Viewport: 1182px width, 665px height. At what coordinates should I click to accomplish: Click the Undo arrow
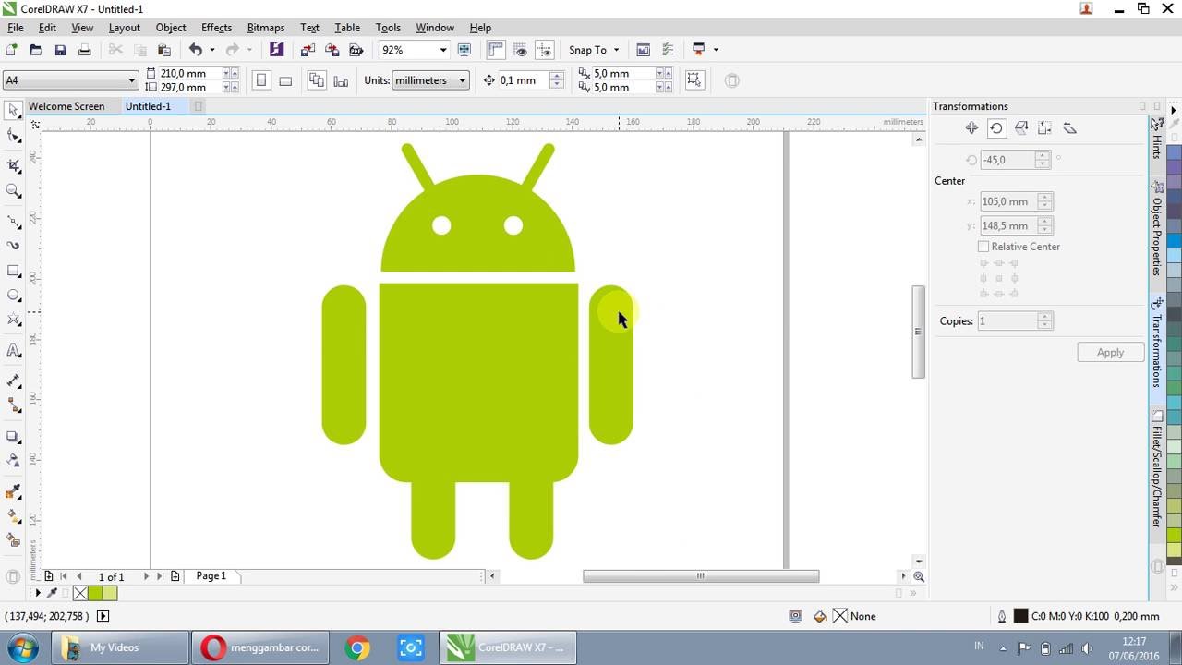click(195, 50)
